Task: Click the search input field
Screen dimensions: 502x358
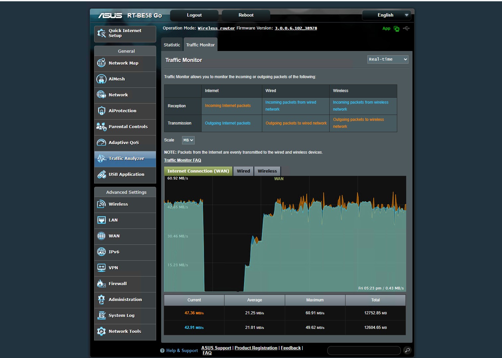Action: click(x=364, y=350)
